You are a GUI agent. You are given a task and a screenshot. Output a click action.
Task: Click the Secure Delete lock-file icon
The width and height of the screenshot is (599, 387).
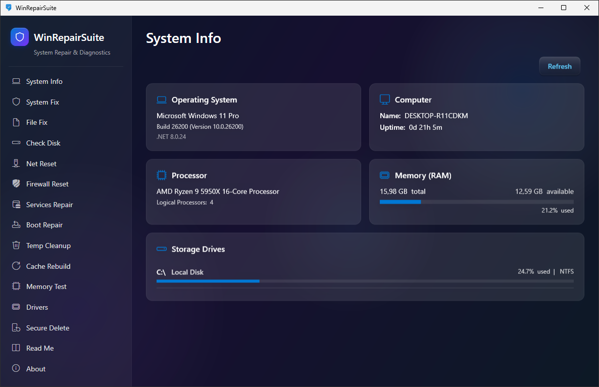(16, 327)
